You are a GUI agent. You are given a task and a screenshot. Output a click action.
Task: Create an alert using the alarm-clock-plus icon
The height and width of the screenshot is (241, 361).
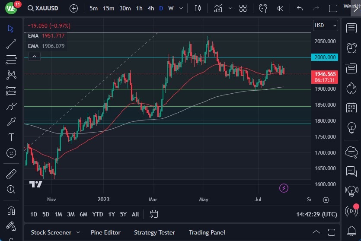pos(263,8)
